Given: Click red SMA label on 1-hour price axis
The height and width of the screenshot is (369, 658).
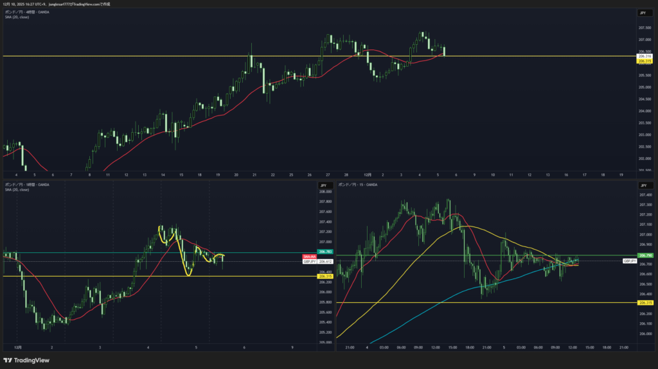Looking at the screenshot, I should coord(307,257).
